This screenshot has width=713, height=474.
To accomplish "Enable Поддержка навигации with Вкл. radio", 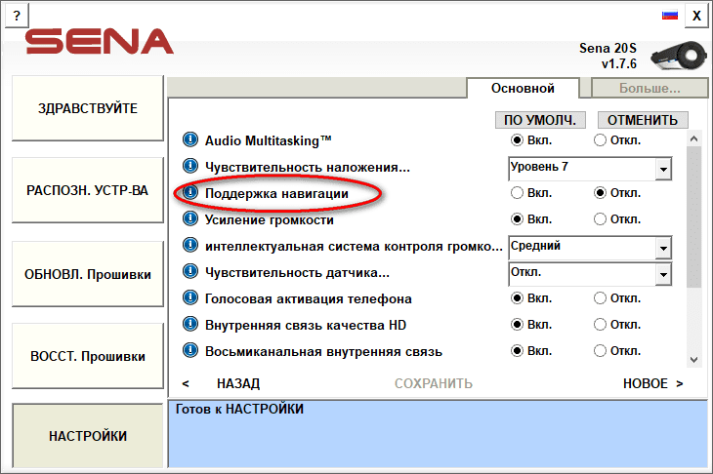I will [517, 193].
